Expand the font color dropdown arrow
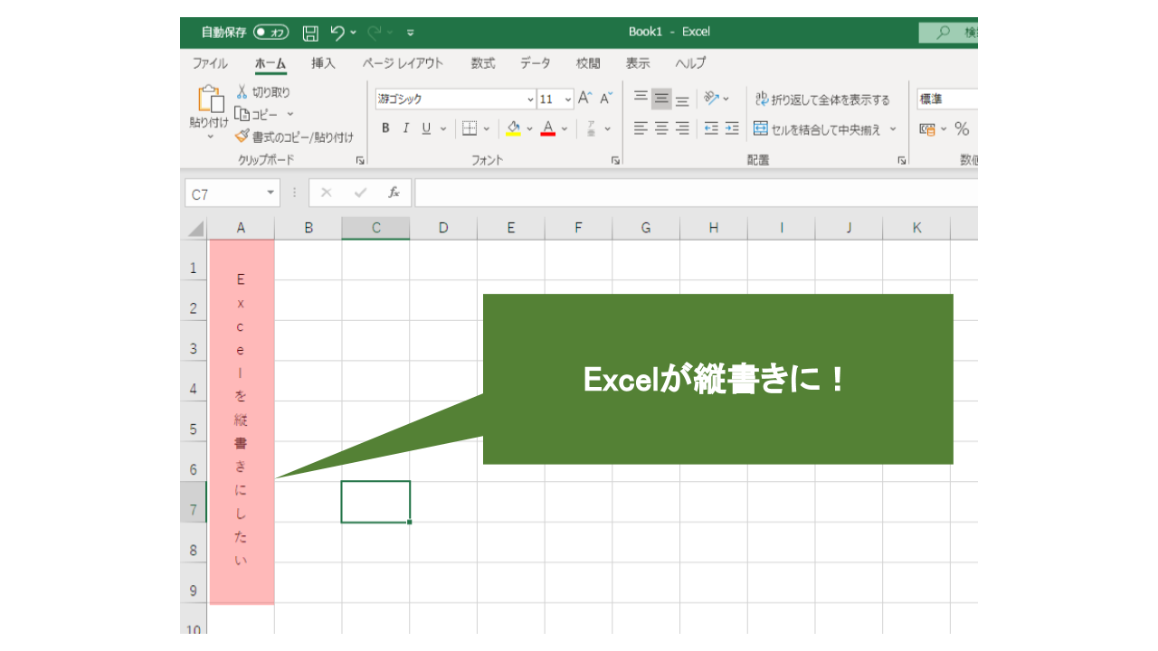This screenshot has height=651, width=1158. tap(565, 128)
